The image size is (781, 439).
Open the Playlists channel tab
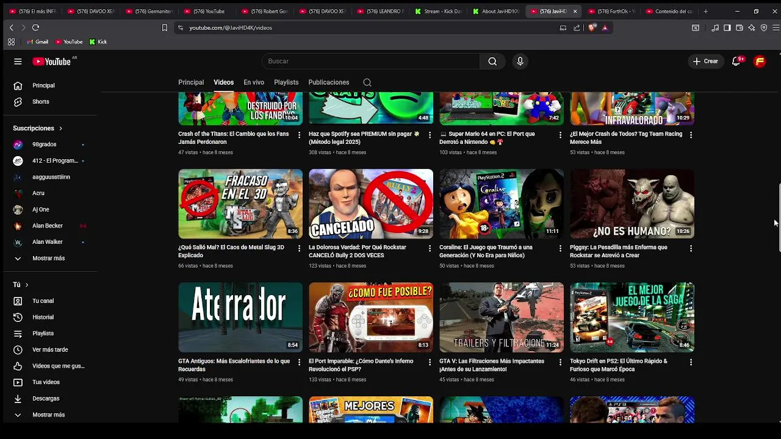pyautogui.click(x=286, y=82)
